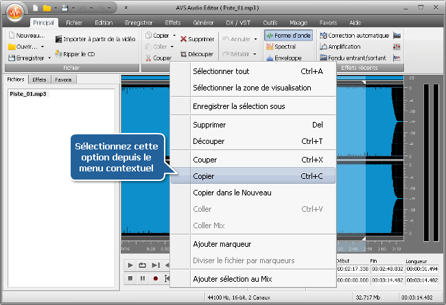Image resolution: width=446 pixels, height=305 pixels.
Task: Click the Début time field 00:02:17.338
Action: [x=353, y=269]
